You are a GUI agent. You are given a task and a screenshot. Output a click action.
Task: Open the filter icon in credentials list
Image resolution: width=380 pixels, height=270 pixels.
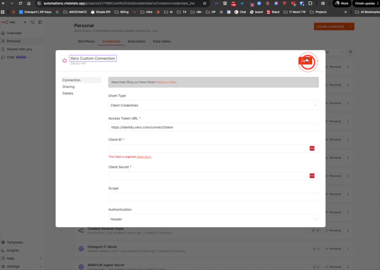tap(350, 52)
